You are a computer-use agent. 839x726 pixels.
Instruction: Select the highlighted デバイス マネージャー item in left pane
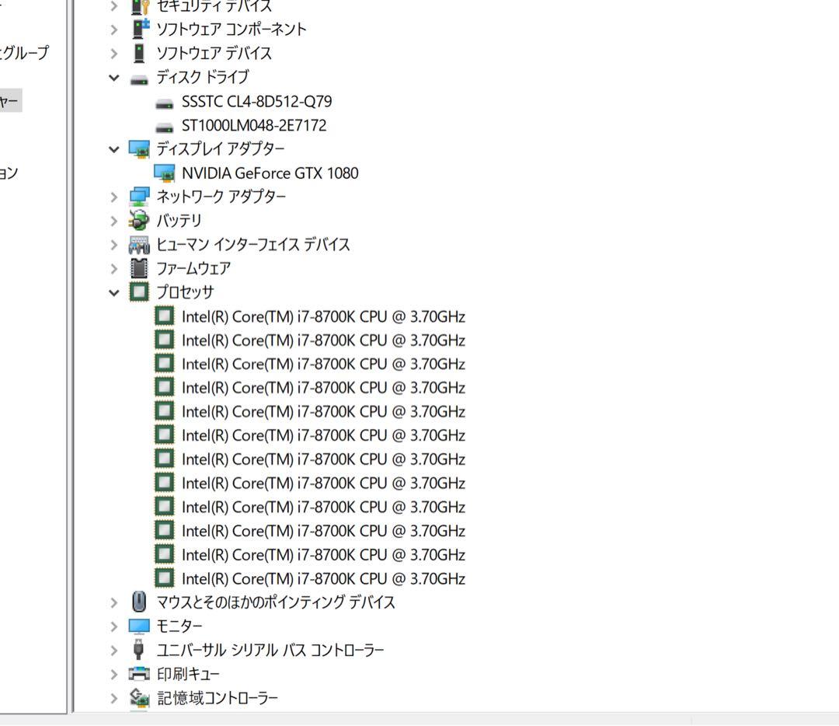click(x=9, y=100)
